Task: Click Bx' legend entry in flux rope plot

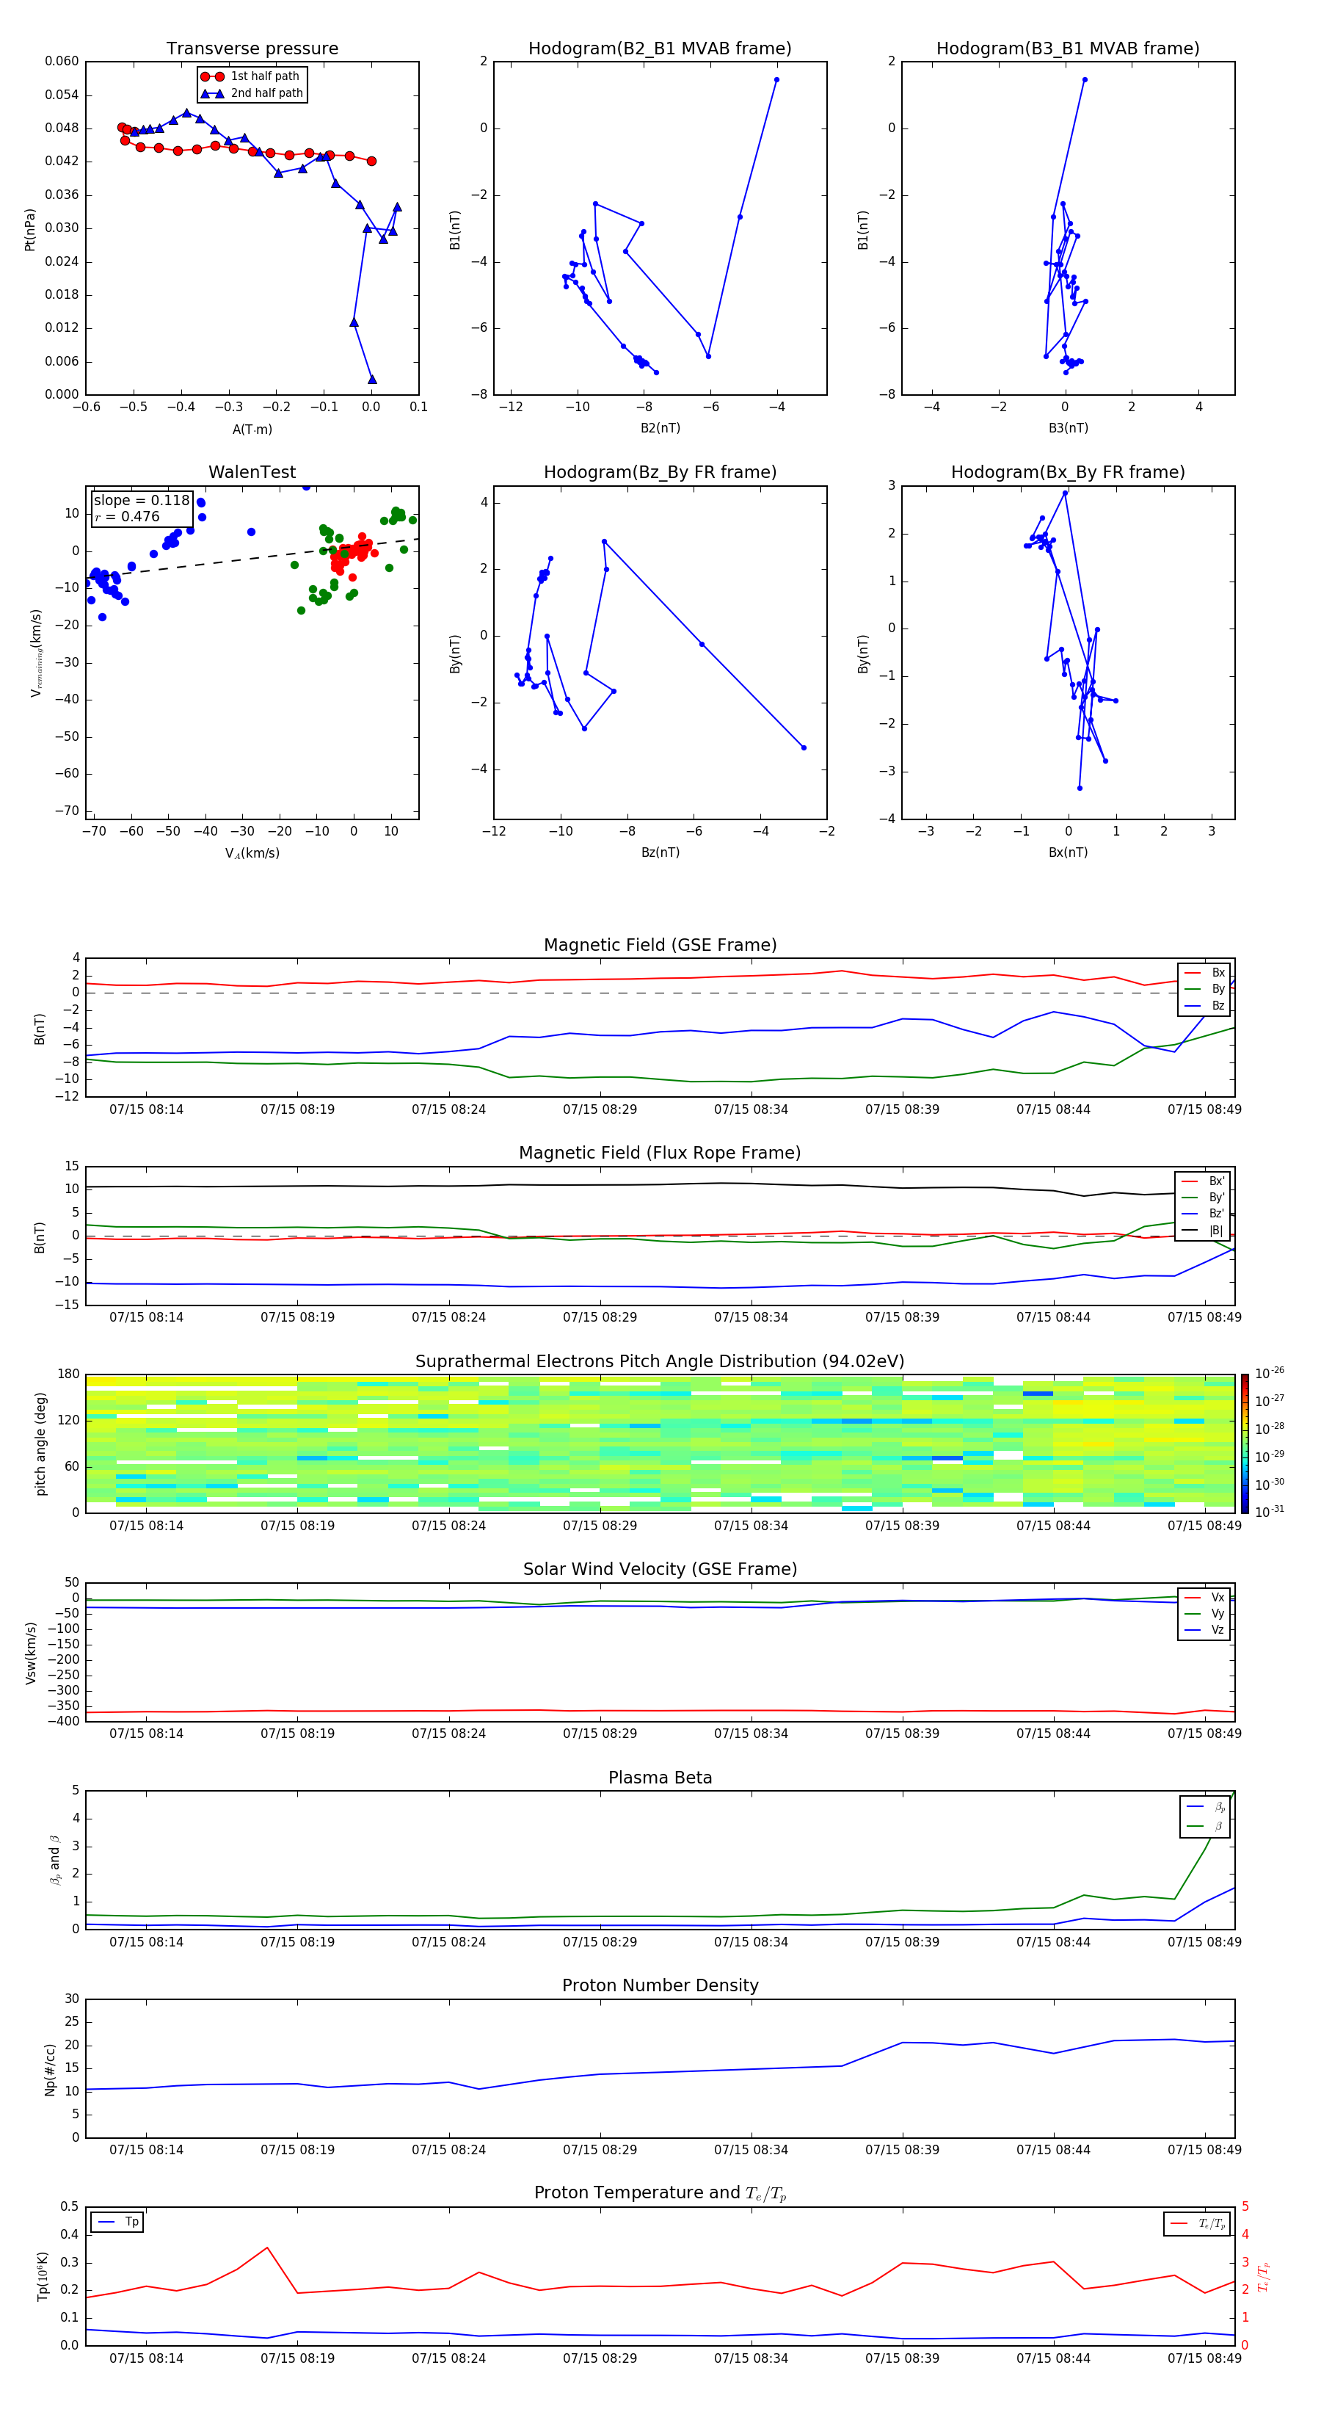Action: coord(1203,1181)
